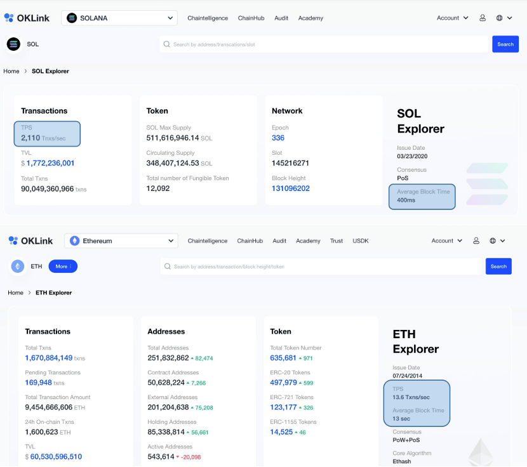Image resolution: width=527 pixels, height=467 pixels.
Task: Click the user profile icon in the Solana header
Action: 483,18
